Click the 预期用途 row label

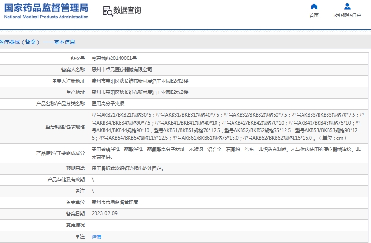(75, 168)
